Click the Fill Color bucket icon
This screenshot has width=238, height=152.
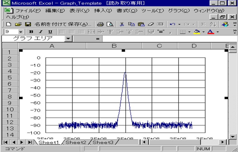tap(197, 32)
